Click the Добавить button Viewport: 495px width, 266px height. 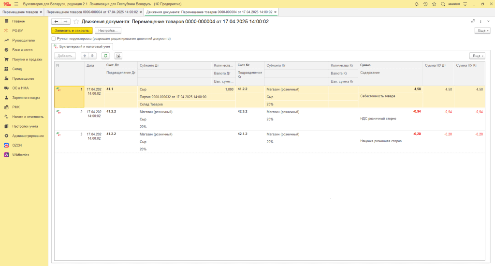point(65,56)
